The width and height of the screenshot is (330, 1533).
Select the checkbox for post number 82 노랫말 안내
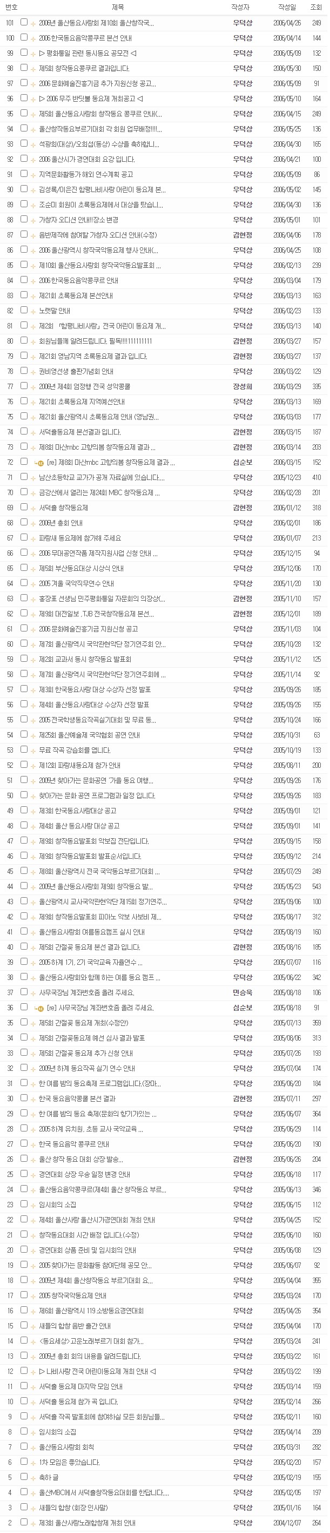24,310
